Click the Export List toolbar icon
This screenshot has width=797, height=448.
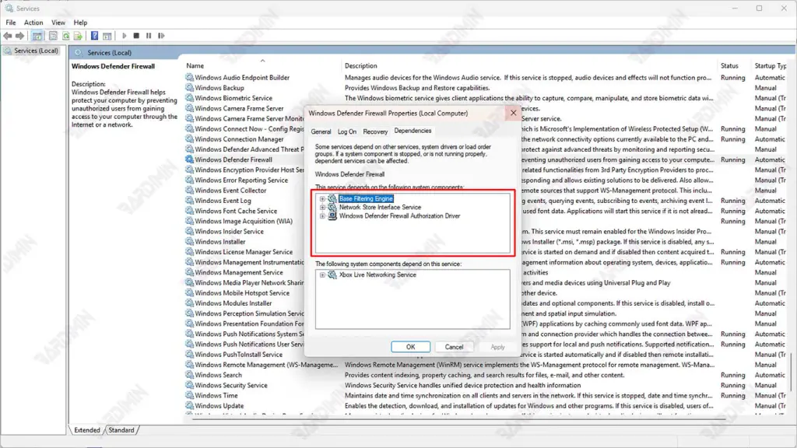click(78, 36)
